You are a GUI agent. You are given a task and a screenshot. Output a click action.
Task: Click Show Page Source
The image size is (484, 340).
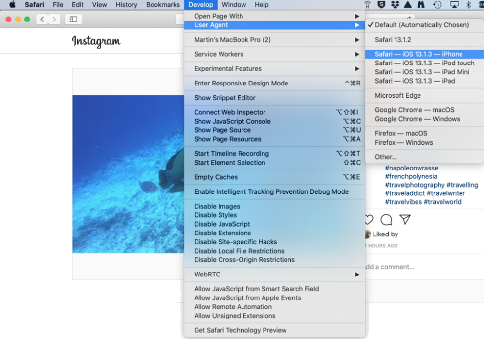coord(274,130)
